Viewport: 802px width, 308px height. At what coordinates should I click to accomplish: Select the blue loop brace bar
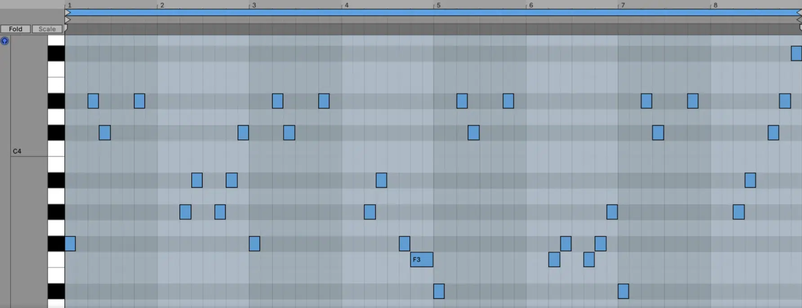click(x=433, y=13)
